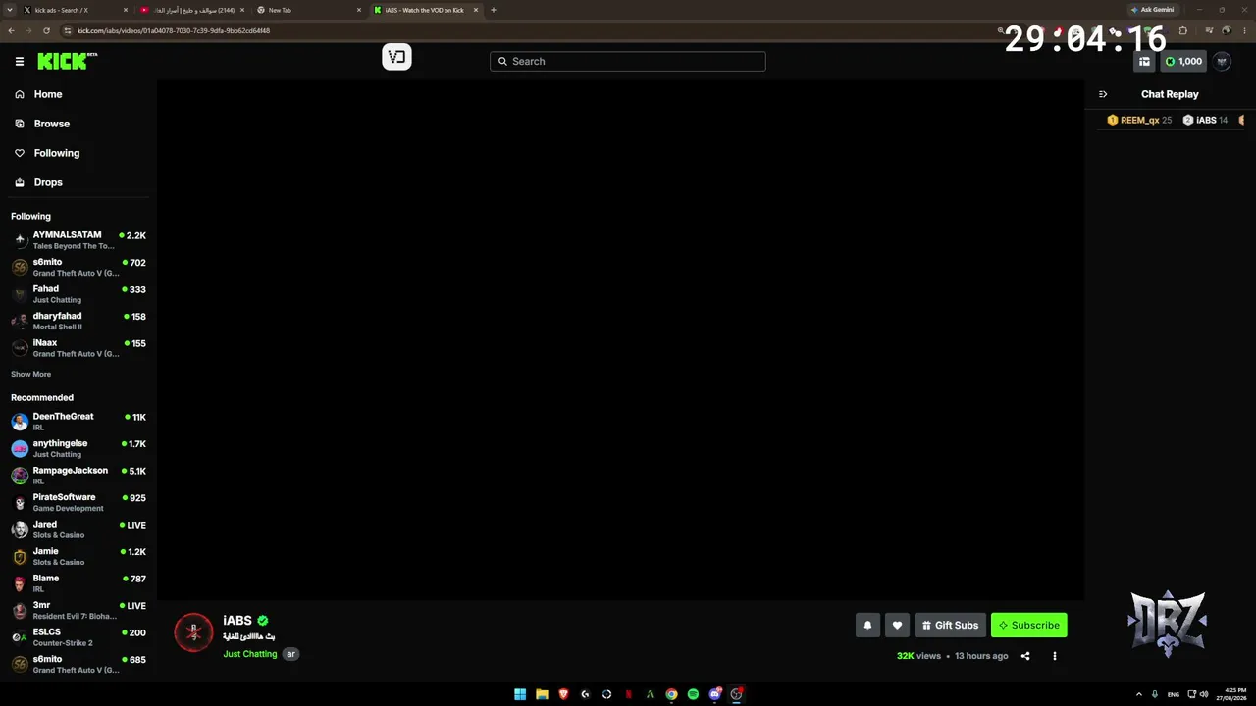Click the magnifier icon in Kick search
Viewport: 1256px width, 706px height.
tap(503, 61)
